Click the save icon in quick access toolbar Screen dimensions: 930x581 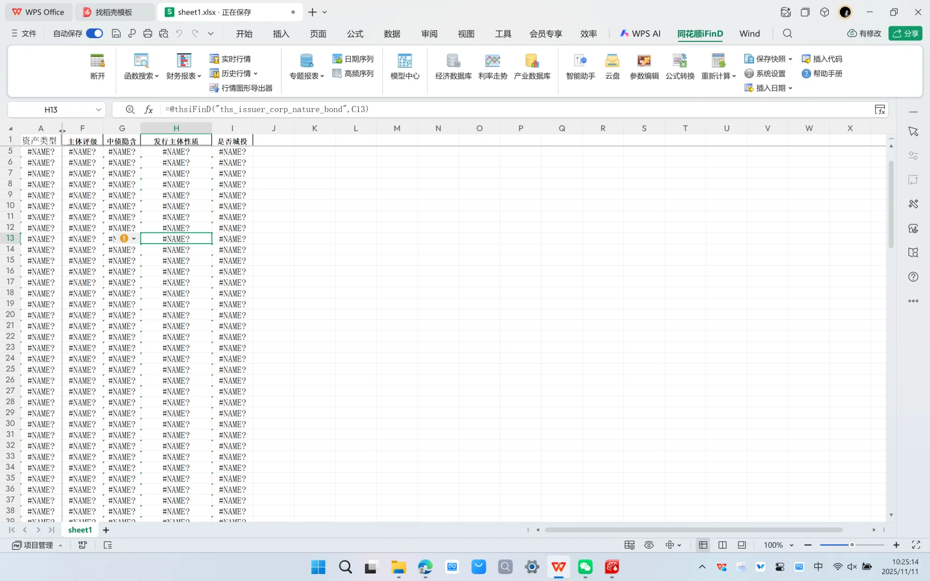[x=116, y=33]
